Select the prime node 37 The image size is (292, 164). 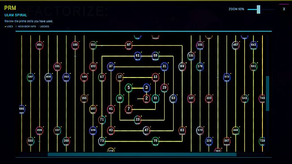click(111, 67)
